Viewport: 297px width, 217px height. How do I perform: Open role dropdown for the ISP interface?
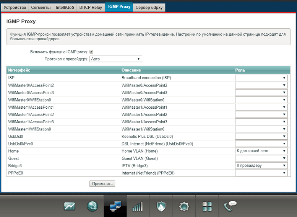(x=261, y=78)
